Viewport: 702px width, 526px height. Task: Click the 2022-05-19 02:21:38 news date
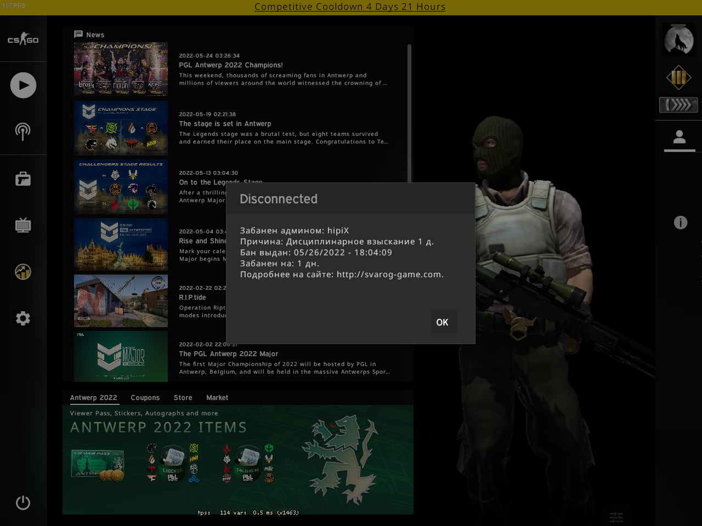pyautogui.click(x=207, y=115)
